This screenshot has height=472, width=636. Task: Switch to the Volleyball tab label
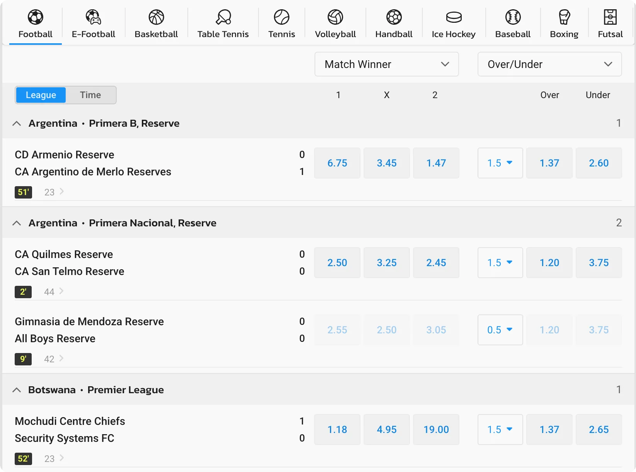(x=335, y=34)
